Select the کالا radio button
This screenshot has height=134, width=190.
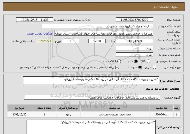(148, 61)
